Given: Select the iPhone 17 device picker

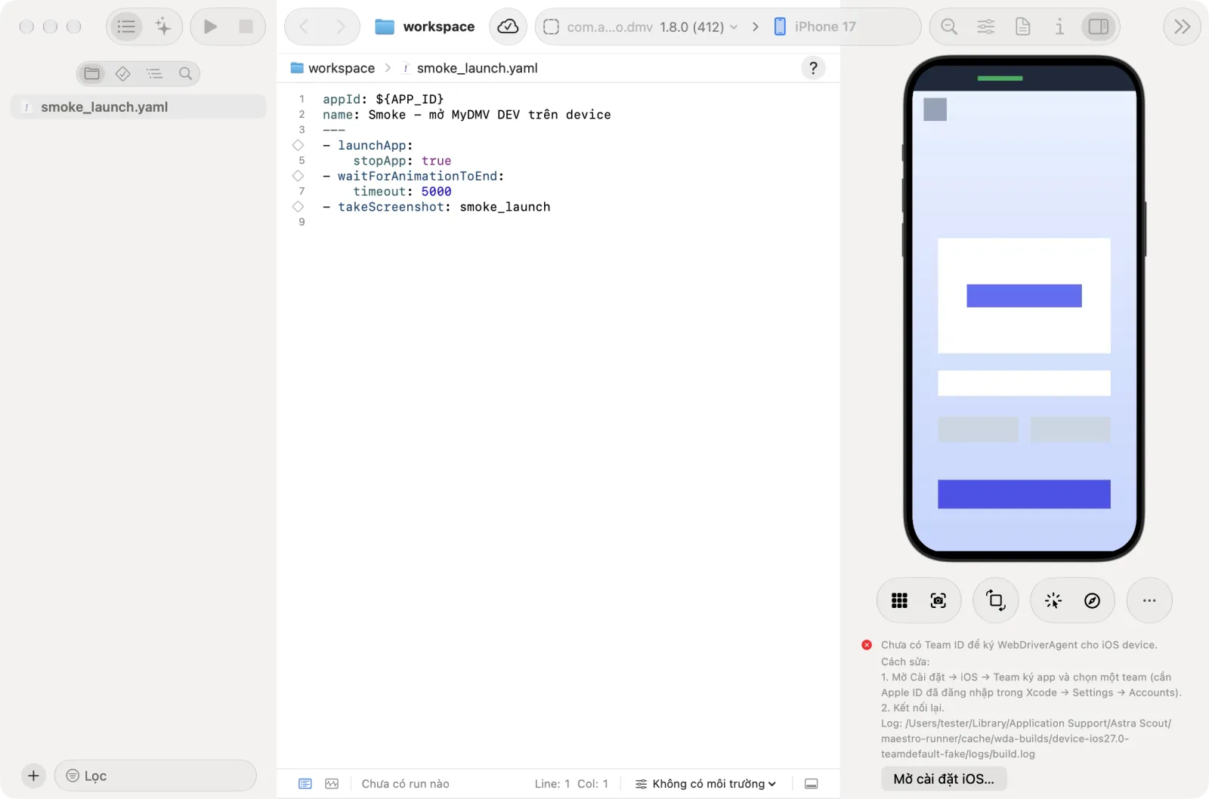Looking at the screenshot, I should point(815,27).
